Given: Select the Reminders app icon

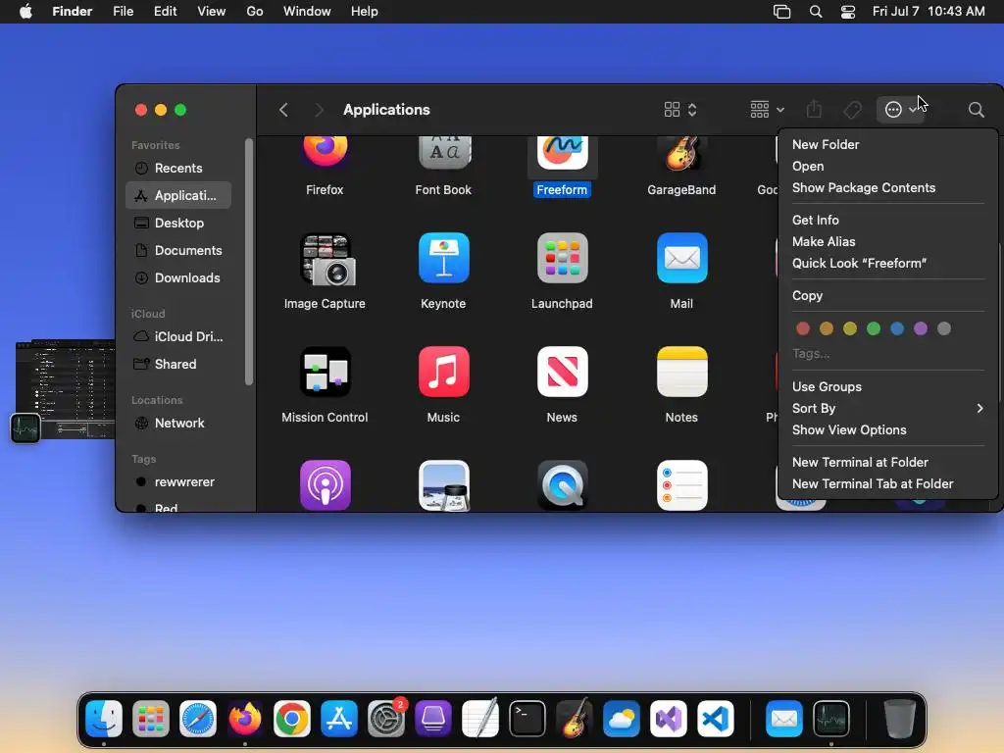Looking at the screenshot, I should point(682,484).
